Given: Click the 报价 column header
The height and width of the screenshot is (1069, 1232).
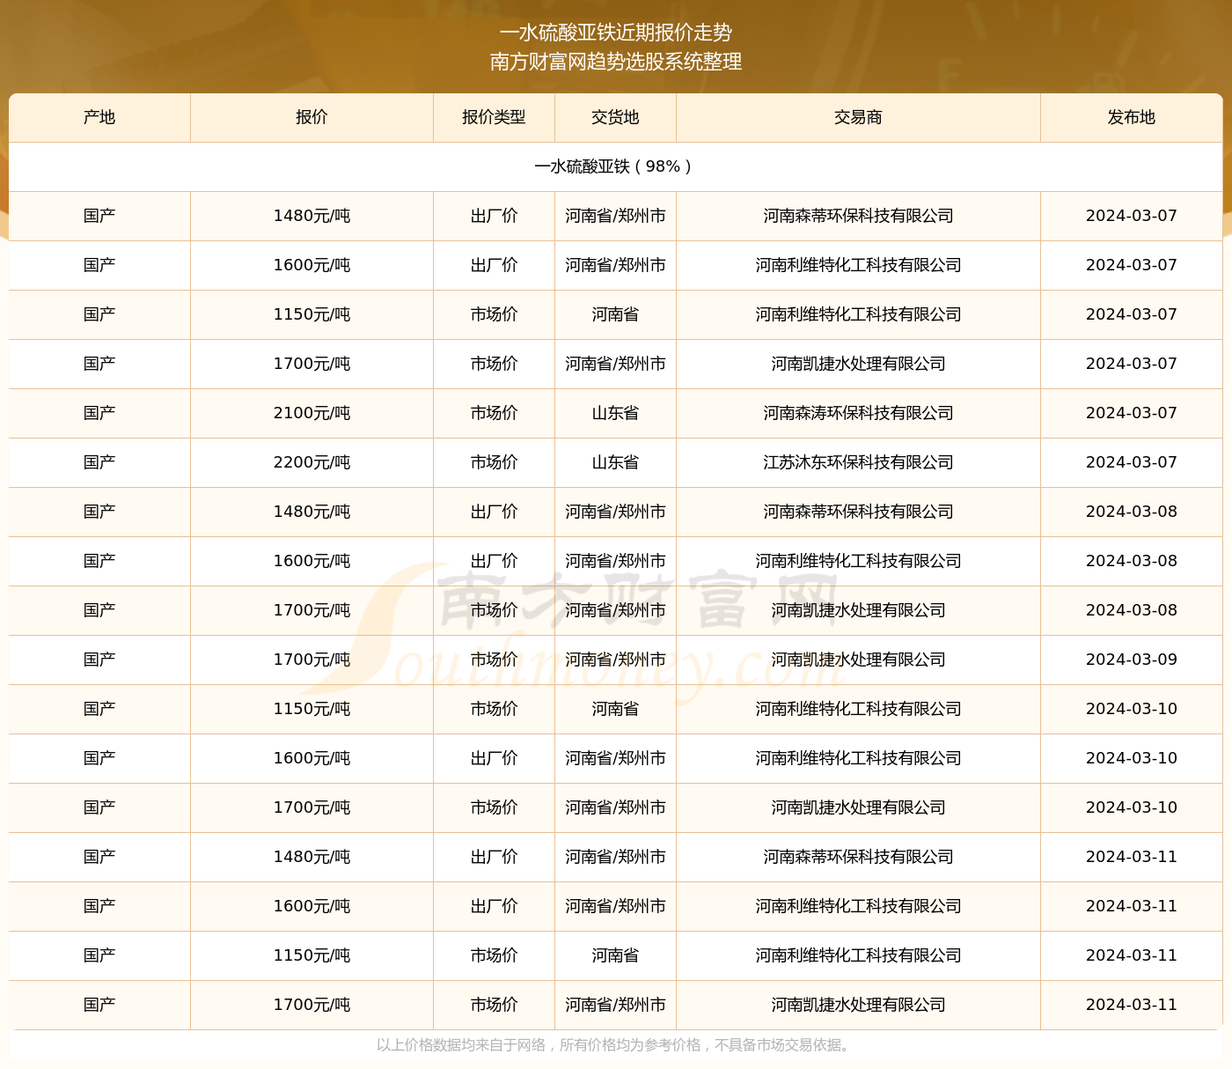Looking at the screenshot, I should click(x=312, y=117).
